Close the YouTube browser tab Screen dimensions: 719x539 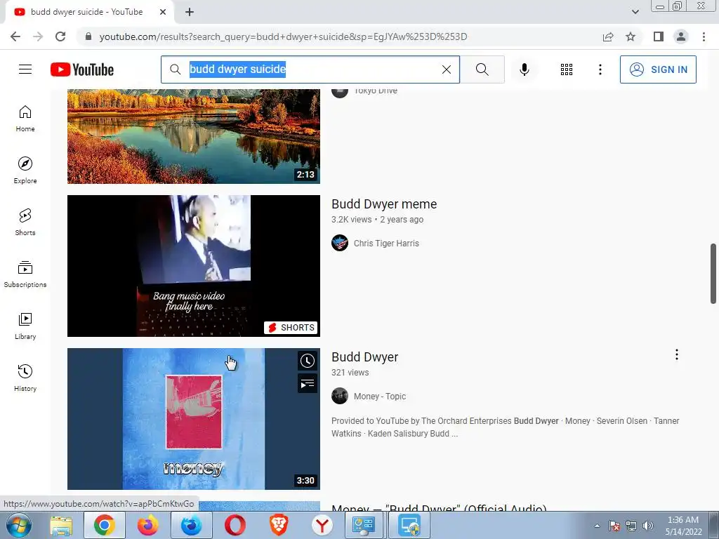163,12
